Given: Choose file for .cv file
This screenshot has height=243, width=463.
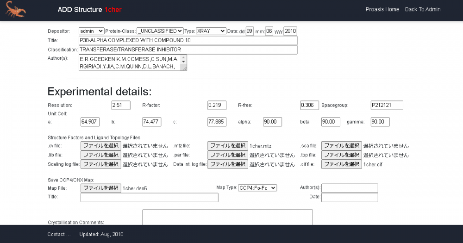Looking at the screenshot, I should pos(101,146).
